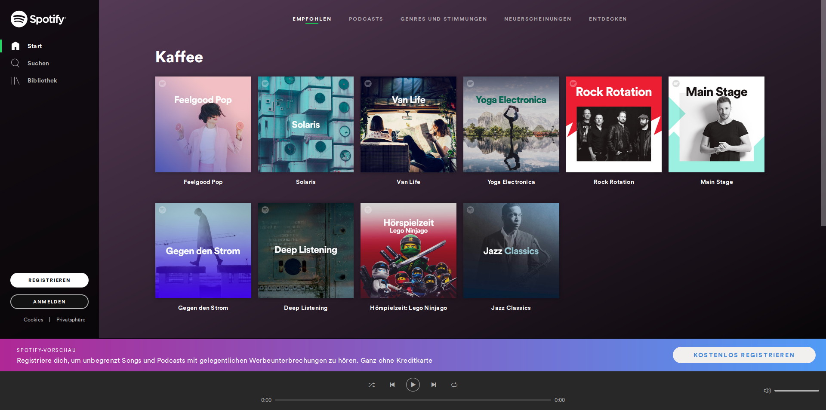Viewport: 826px width, 410px height.
Task: Open Bibliothek via the library icon
Action: 15,80
